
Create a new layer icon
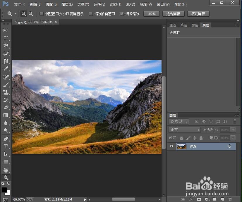click(222, 199)
